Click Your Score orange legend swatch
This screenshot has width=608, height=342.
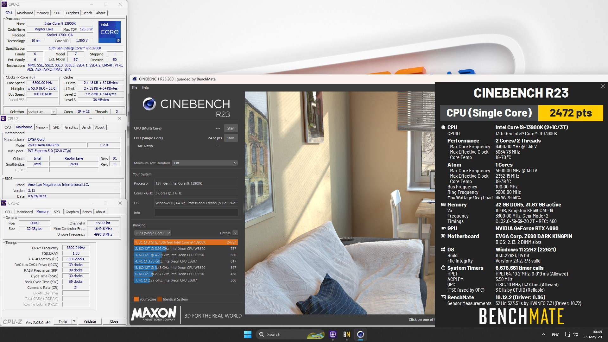pos(136,299)
